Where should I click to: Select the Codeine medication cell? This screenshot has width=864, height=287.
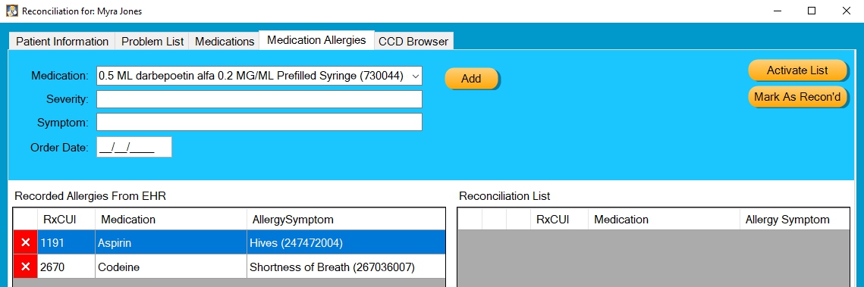pyautogui.click(x=171, y=267)
